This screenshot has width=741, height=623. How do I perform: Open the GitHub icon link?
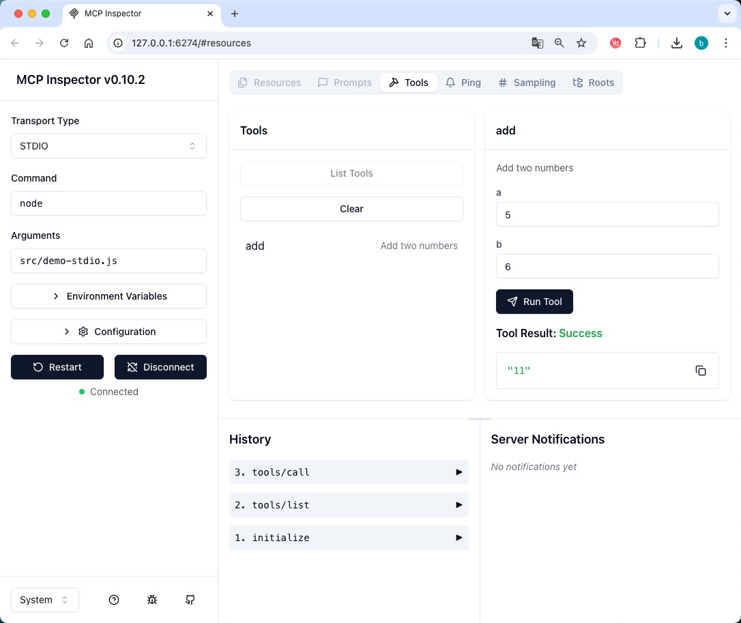pos(190,600)
